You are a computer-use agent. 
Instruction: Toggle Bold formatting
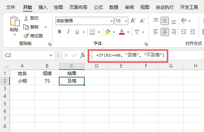pyautogui.click(x=60, y=32)
